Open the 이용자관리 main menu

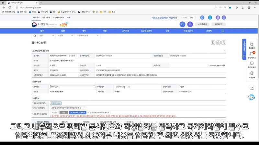pyautogui.click(x=188, y=31)
